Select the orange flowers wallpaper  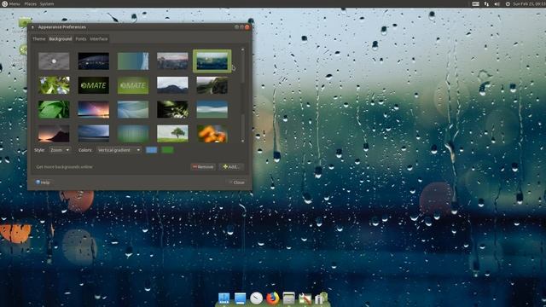212,134
